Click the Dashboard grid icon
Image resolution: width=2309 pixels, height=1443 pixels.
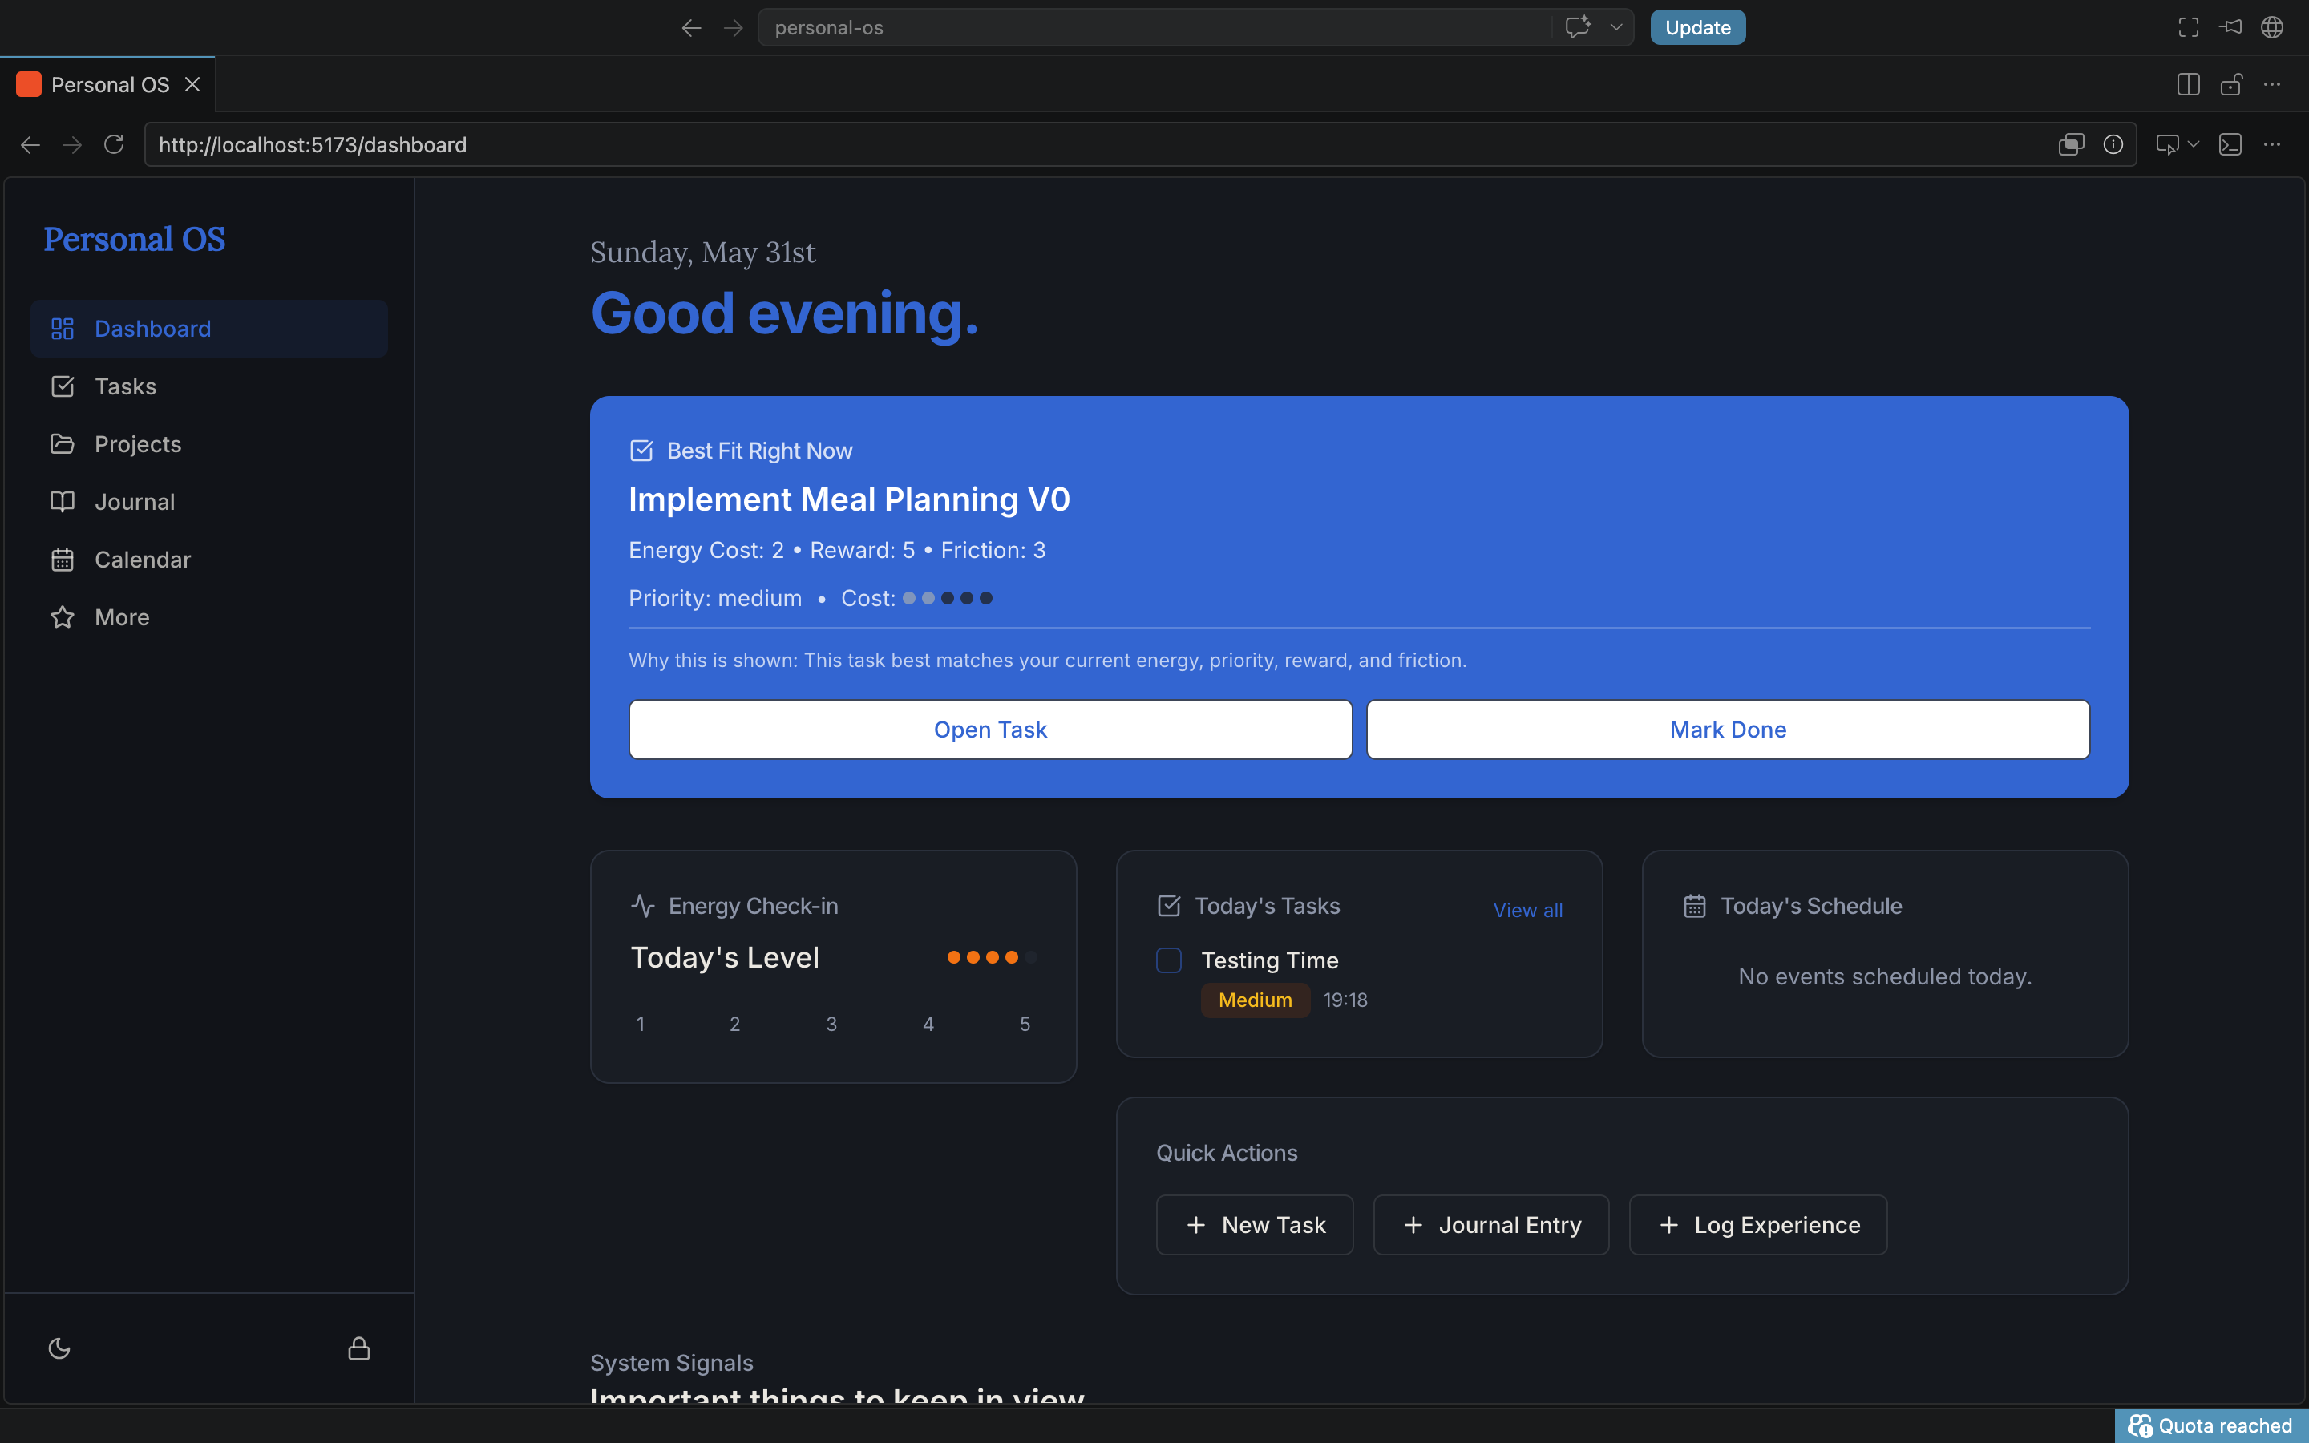pyautogui.click(x=62, y=329)
